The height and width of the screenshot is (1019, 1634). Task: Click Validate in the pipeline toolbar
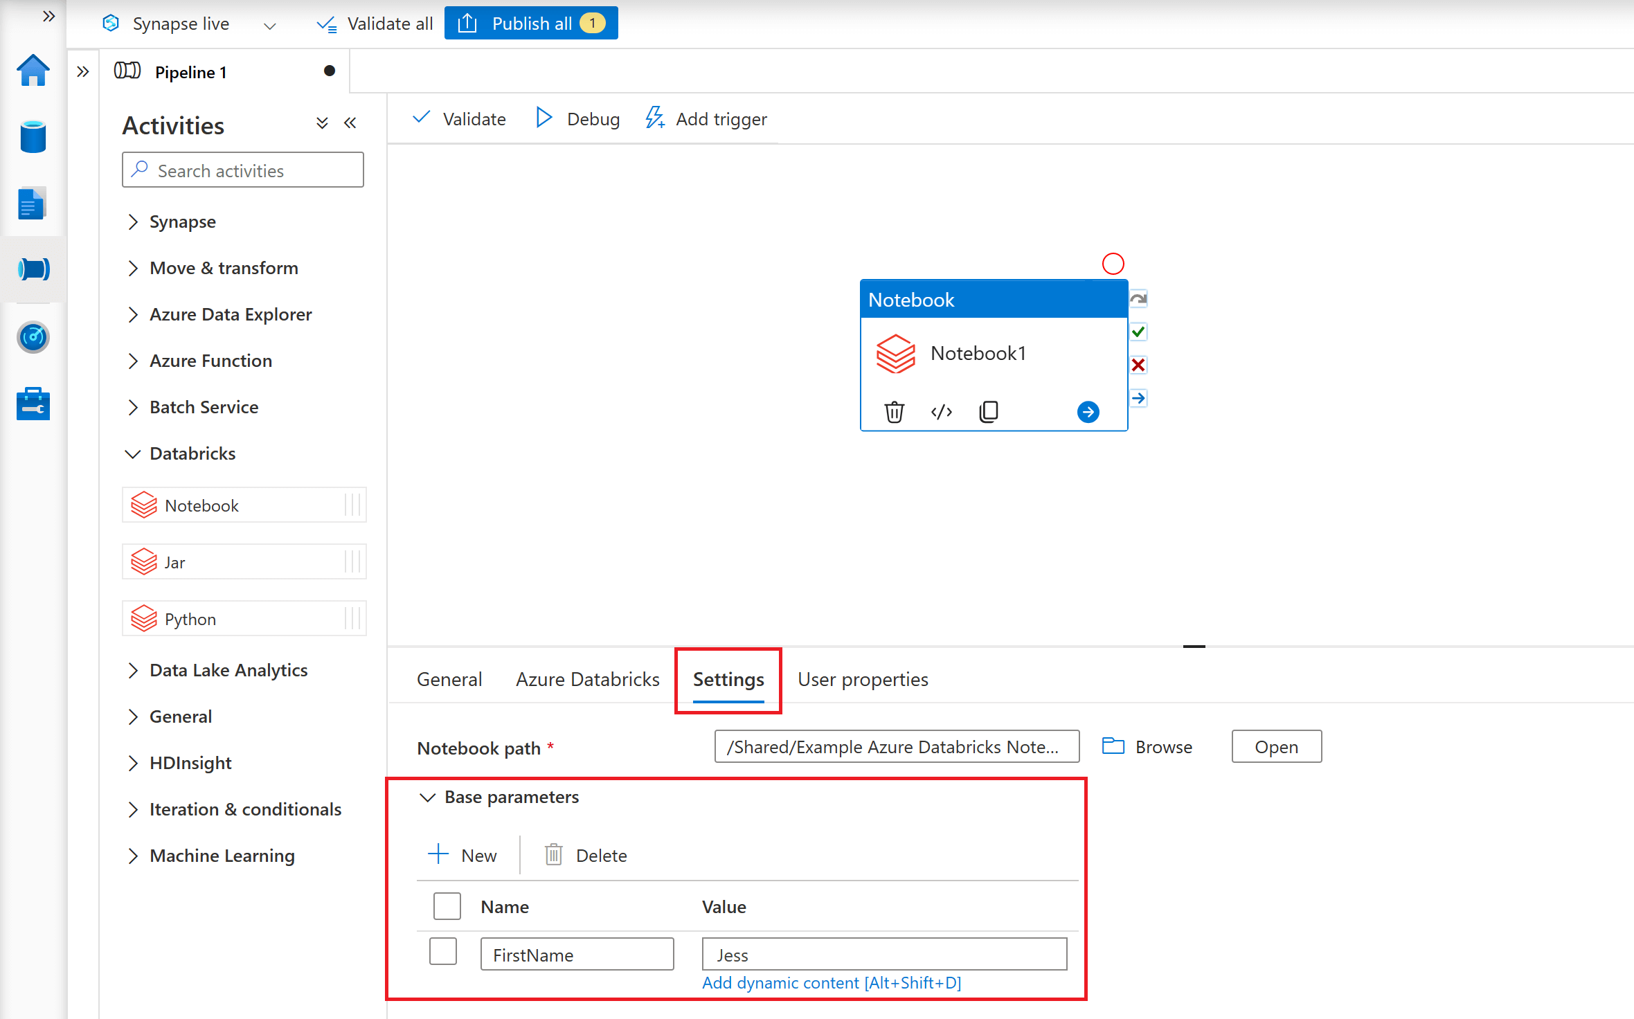[460, 119]
